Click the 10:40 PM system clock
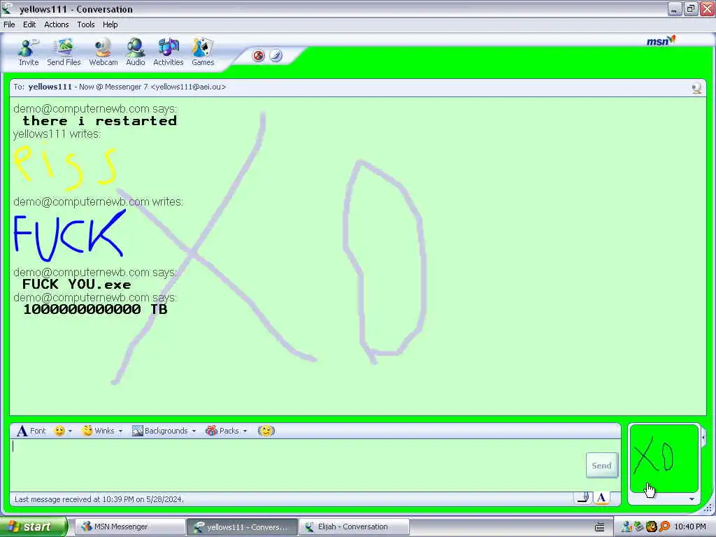716x537 pixels. pos(690,527)
